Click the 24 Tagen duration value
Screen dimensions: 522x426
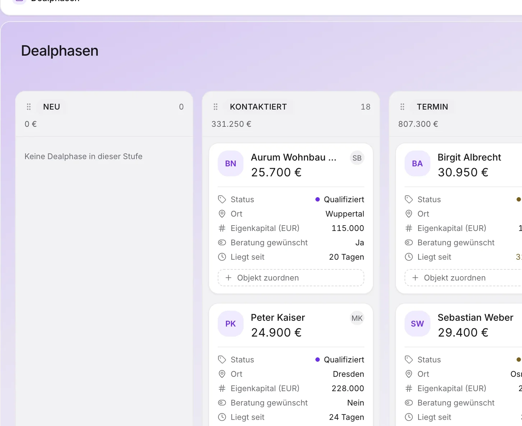tap(347, 417)
